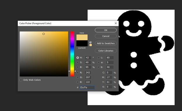Click the saturation field showing 49
Viewport: 182px width, 111px height.
[88, 62]
